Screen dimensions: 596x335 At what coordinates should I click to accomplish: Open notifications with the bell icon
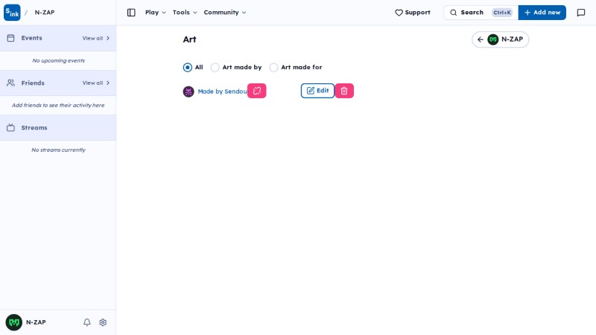(x=87, y=322)
